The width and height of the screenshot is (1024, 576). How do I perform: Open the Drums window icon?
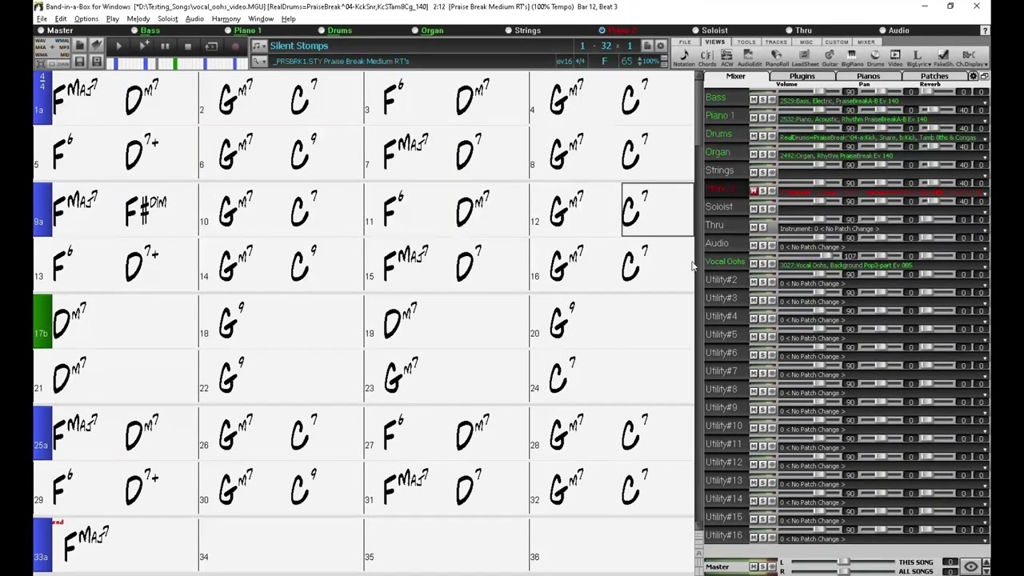875,58
